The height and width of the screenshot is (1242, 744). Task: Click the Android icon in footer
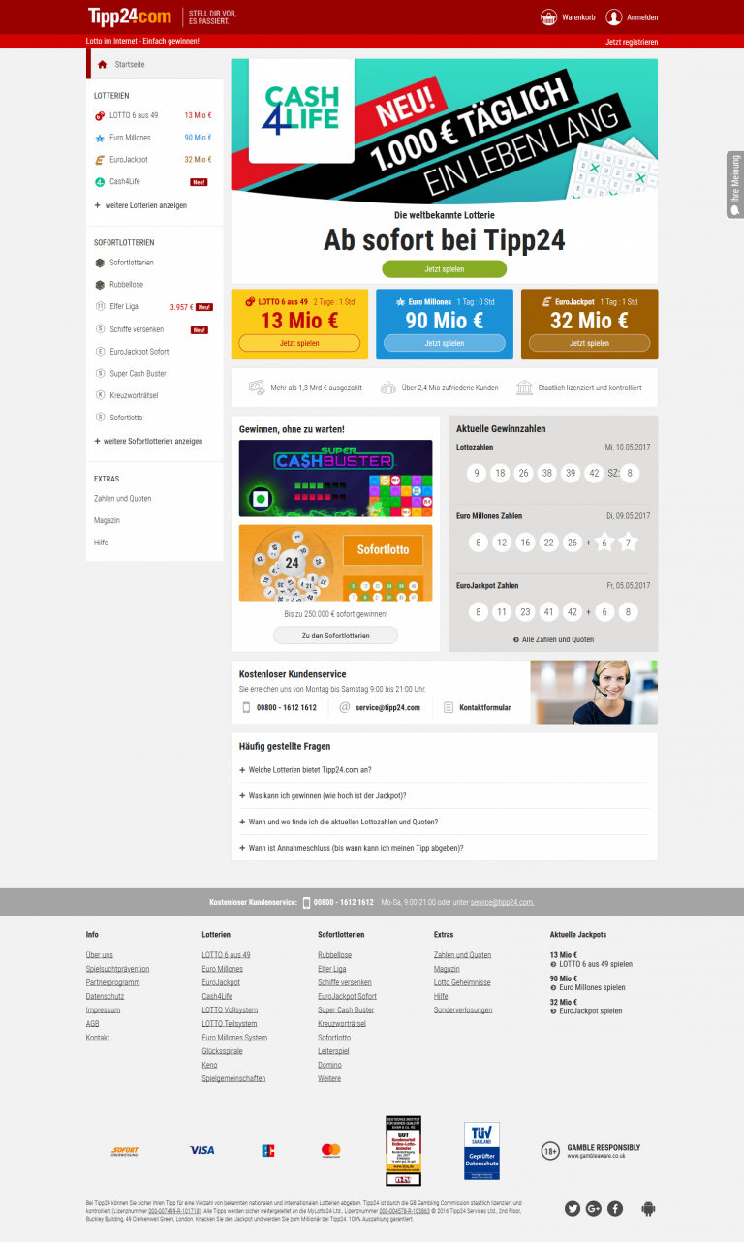[648, 1208]
